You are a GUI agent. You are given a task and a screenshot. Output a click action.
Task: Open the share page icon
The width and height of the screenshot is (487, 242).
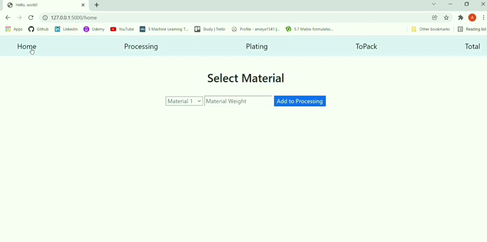click(x=435, y=17)
